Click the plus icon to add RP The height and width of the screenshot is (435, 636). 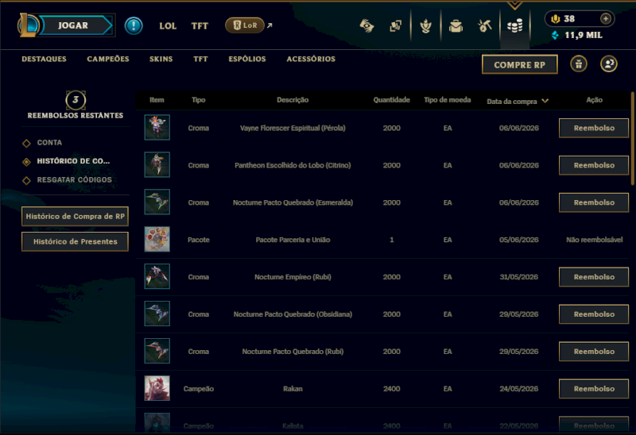pyautogui.click(x=606, y=18)
